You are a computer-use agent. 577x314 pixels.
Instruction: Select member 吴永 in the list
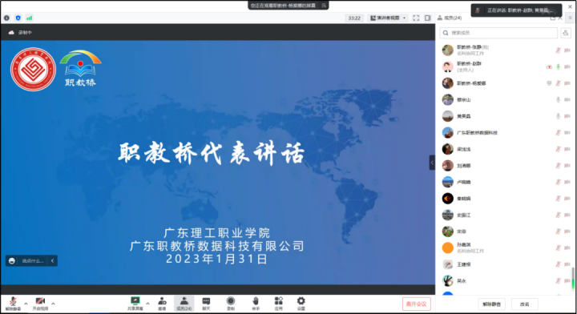pos(506,281)
